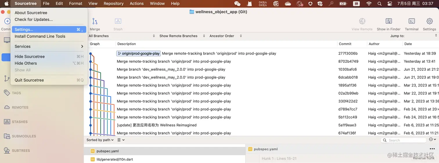Viewport: 439px width, 163px height.
Task: Choose Check for Updates menu item
Action: (x=49, y=19)
